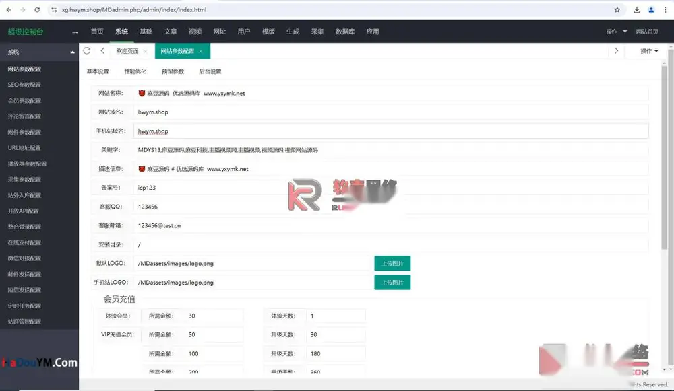Focus the 手机站域名 input field
The image size is (674, 391).
pyautogui.click(x=390, y=131)
